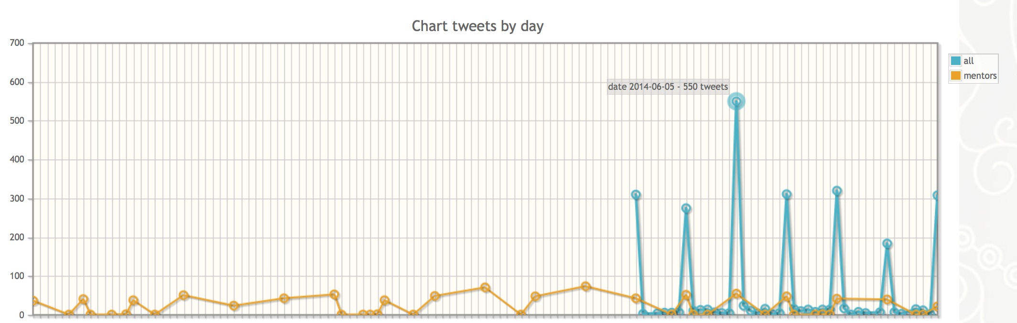Click the orange 'mentors' legend swatch
Viewport: 1017px width, 323px height.
click(955, 75)
